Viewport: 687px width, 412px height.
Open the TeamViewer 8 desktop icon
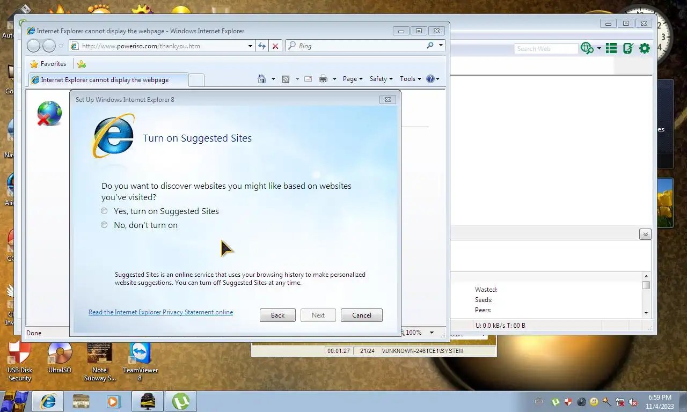pyautogui.click(x=140, y=362)
